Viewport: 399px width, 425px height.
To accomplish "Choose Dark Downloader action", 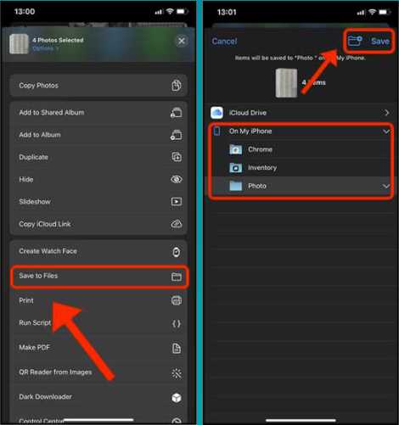I will tap(98, 397).
